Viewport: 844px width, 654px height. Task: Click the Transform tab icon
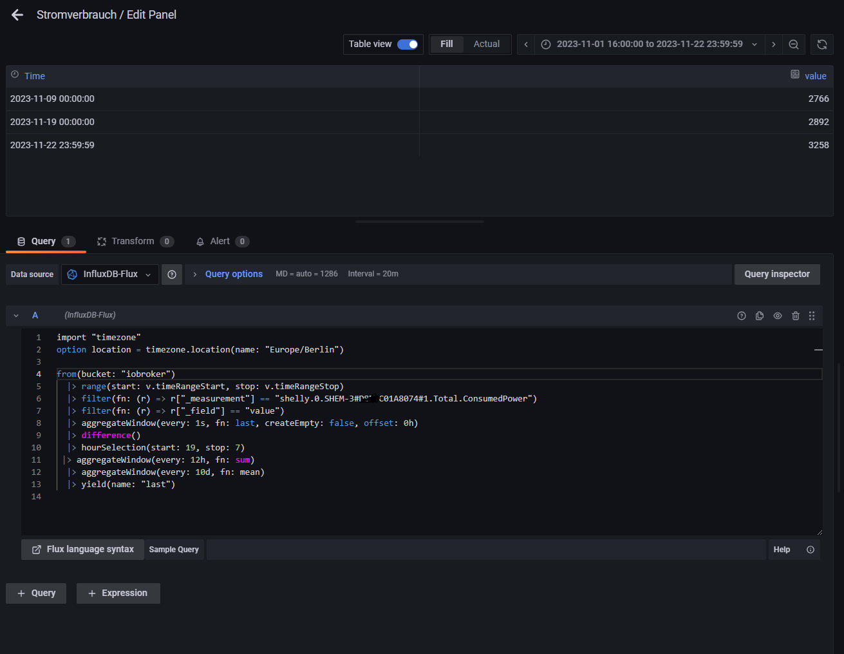point(102,242)
